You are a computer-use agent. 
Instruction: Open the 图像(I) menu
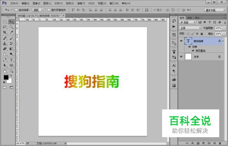(36, 4)
